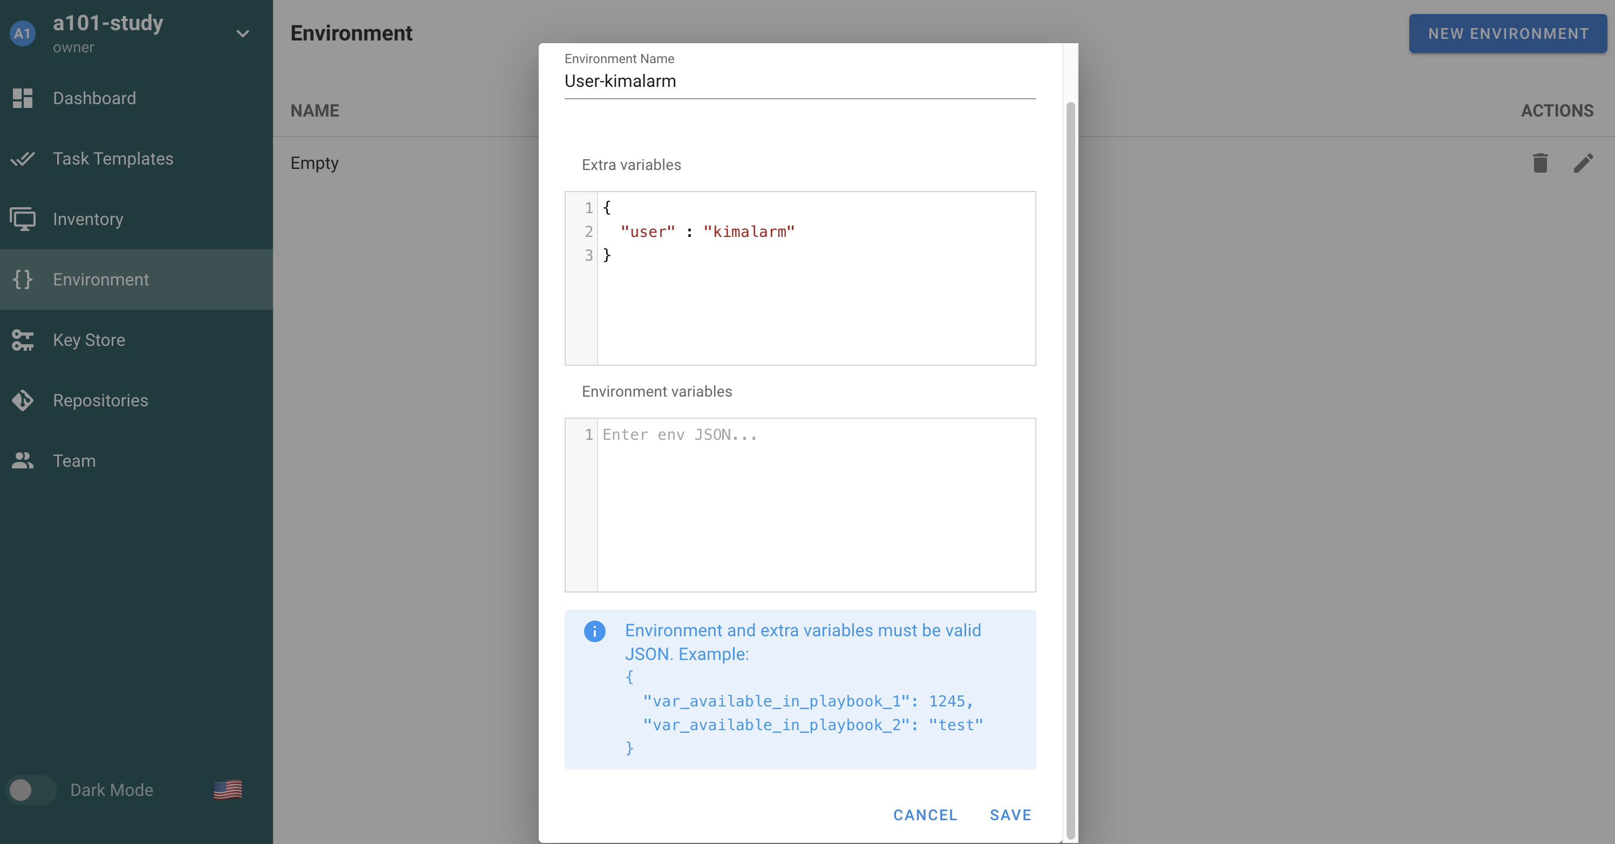Screen dimensions: 1615x844
Task: Click the a101-study project name
Action: pos(108,23)
